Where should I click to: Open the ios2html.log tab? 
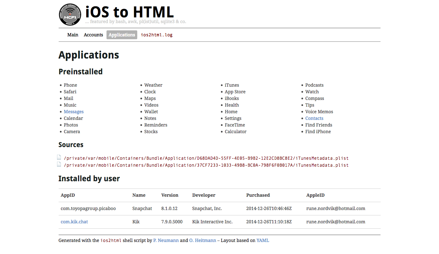click(x=157, y=35)
